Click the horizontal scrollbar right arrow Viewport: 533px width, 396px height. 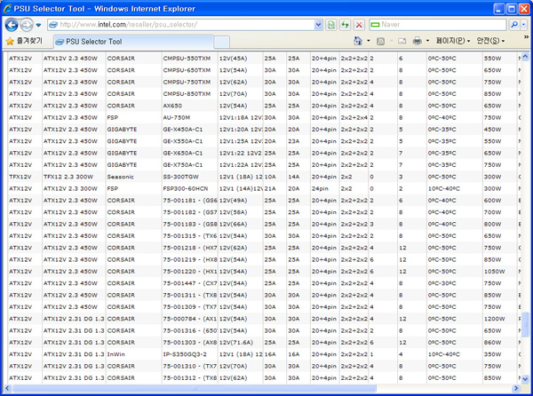click(516, 388)
